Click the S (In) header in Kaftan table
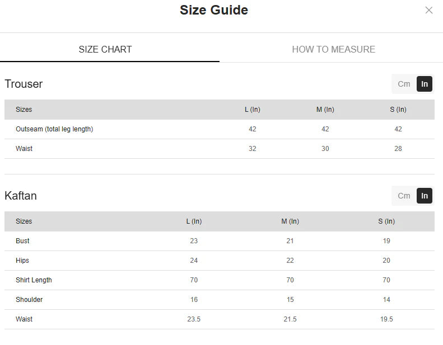 click(x=386, y=221)
